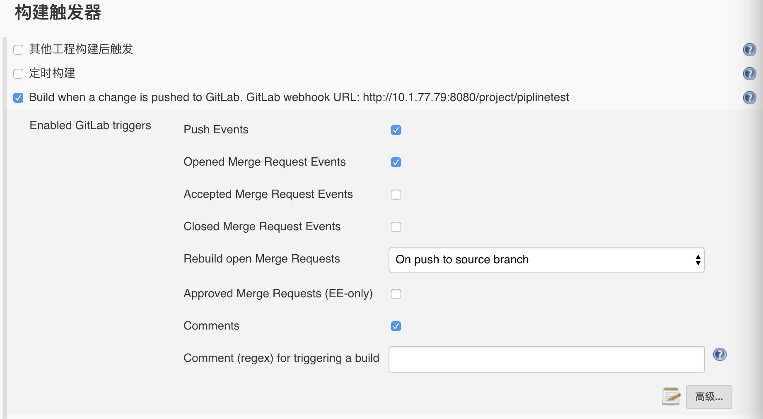Enable Accepted Merge Request Events
Image resolution: width=763 pixels, height=419 pixels.
tap(396, 195)
